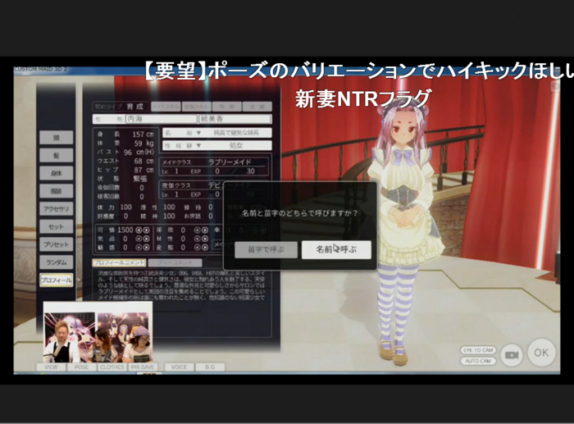Click the ランダム sidebar button
The height and width of the screenshot is (424, 574).
click(57, 262)
